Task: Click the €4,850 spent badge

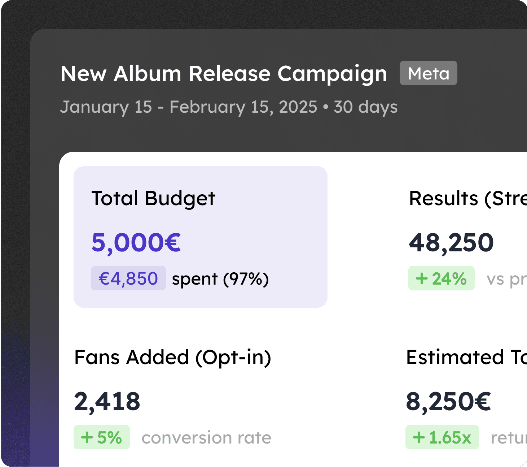Action: tap(128, 278)
